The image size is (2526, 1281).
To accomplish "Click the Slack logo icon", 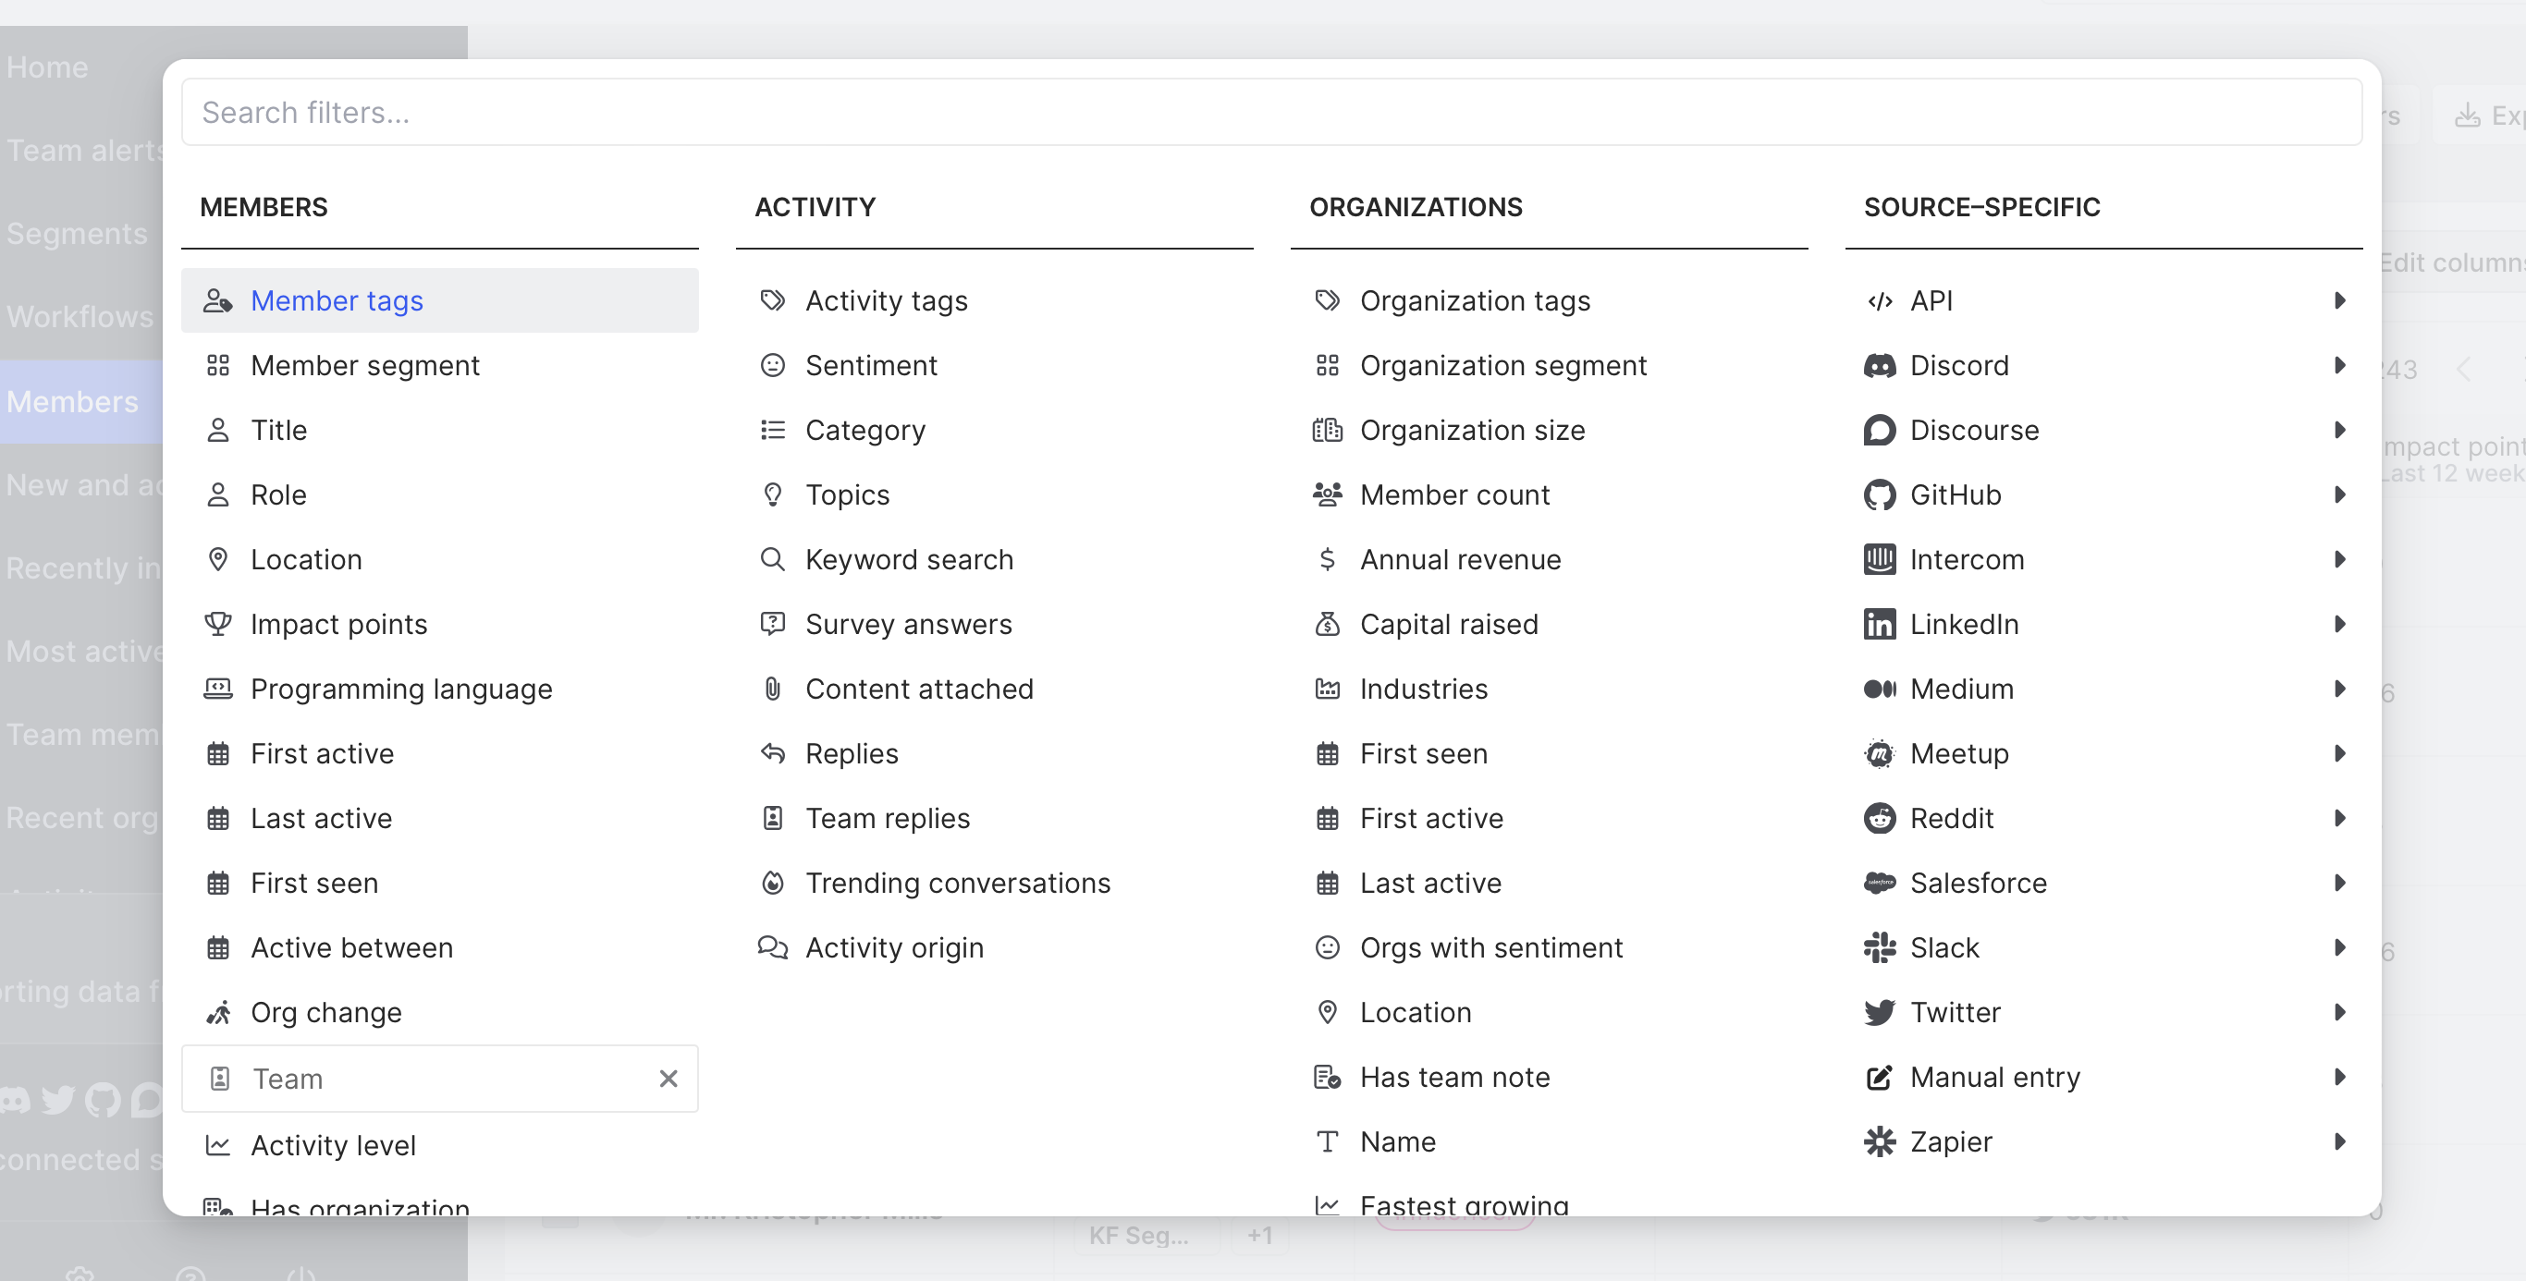I will (x=1879, y=947).
